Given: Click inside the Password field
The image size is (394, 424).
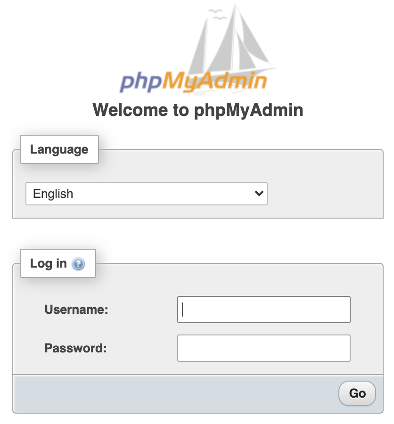Looking at the screenshot, I should tap(263, 348).
